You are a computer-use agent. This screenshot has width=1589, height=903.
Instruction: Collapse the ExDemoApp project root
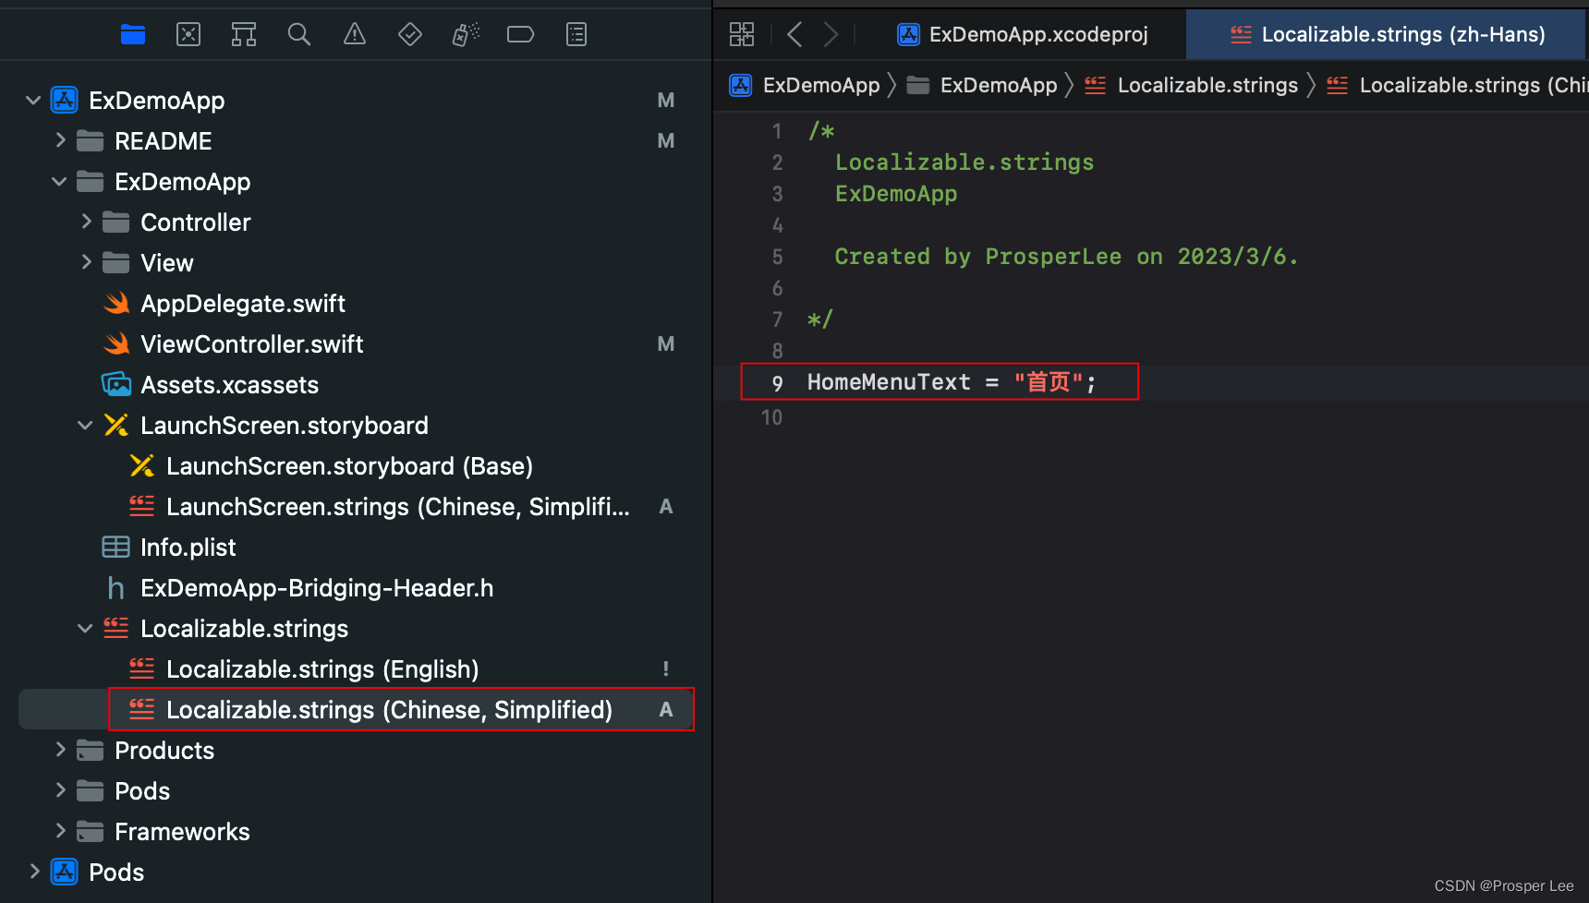[x=33, y=100]
